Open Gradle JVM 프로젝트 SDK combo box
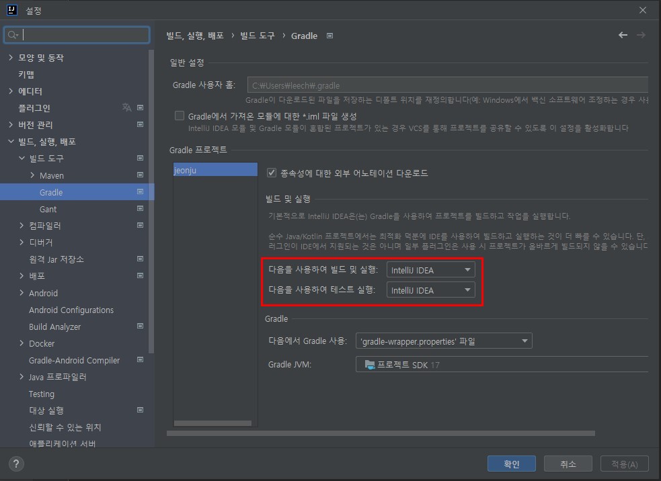Viewport: 661px width, 481px height. (x=502, y=365)
